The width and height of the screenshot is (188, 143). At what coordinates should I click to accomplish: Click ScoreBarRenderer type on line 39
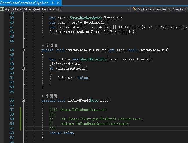86,18
